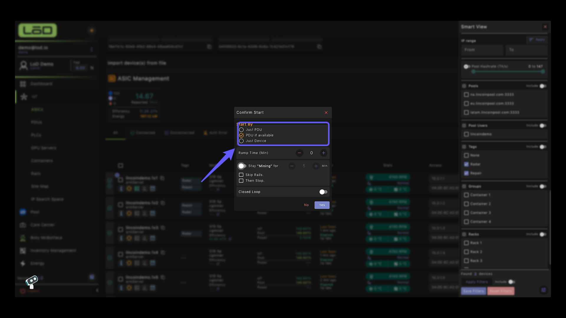
Task: Click the Save Filters button
Action: [x=473, y=291]
